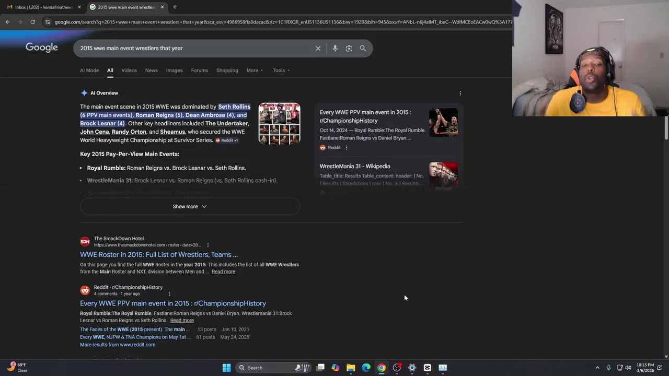Open more options for Reddit ChampionshipHistory result
This screenshot has width=669, height=376.
(169, 293)
